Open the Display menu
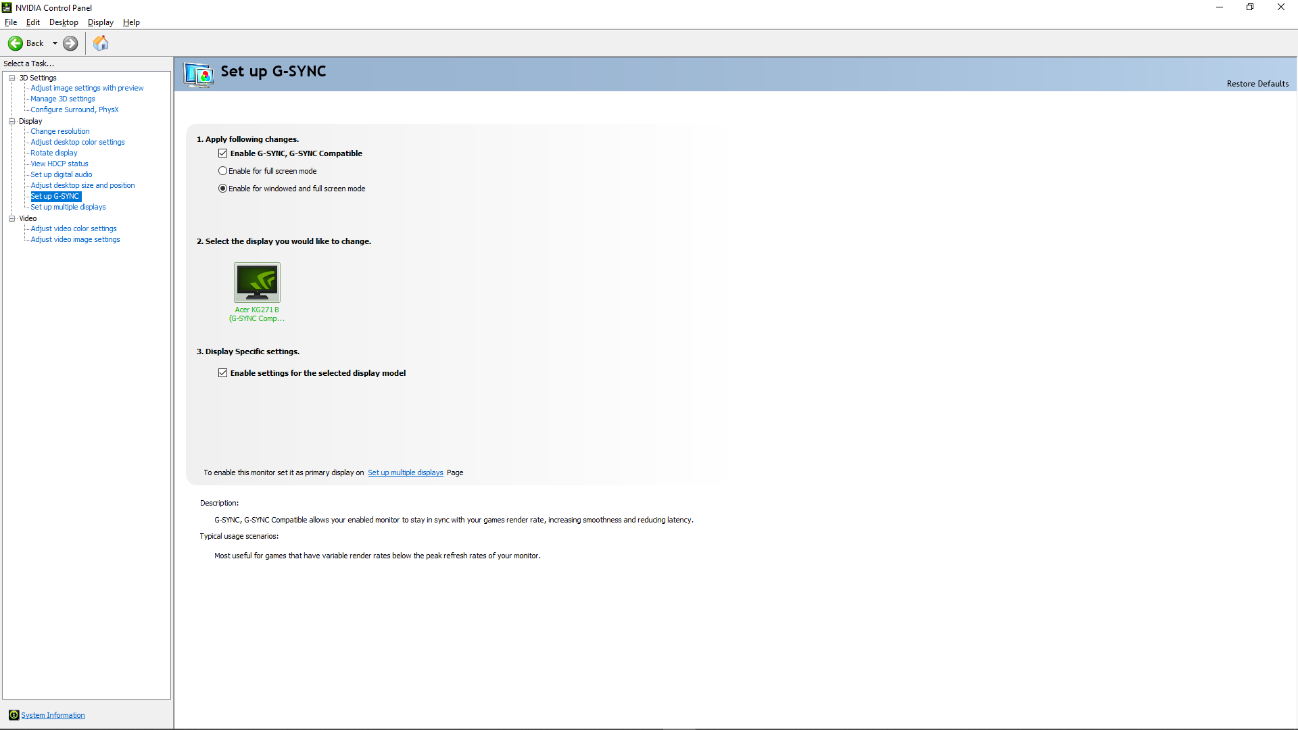The height and width of the screenshot is (730, 1298). point(101,22)
